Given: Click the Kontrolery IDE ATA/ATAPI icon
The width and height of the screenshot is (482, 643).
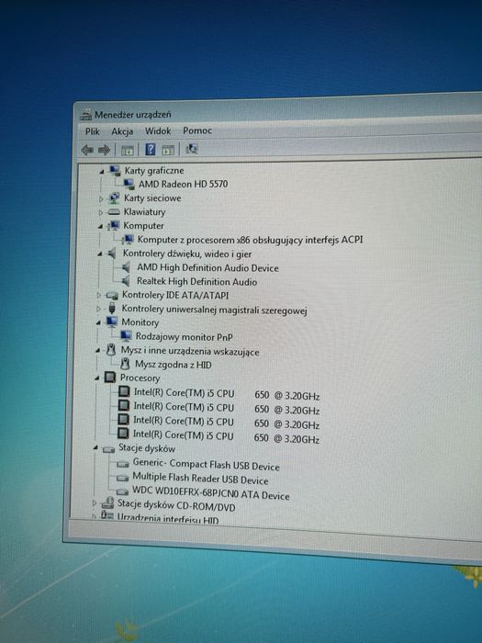Looking at the screenshot, I should tap(112, 295).
